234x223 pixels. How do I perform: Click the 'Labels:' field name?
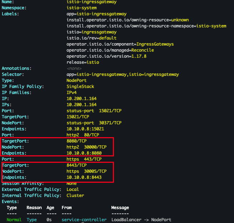click(x=10, y=14)
